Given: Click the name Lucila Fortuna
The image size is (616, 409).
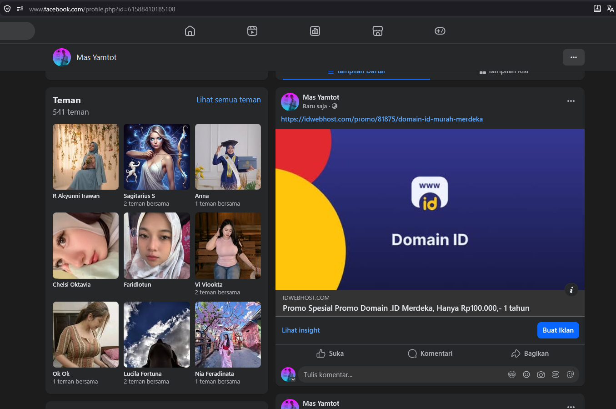Looking at the screenshot, I should [143, 374].
